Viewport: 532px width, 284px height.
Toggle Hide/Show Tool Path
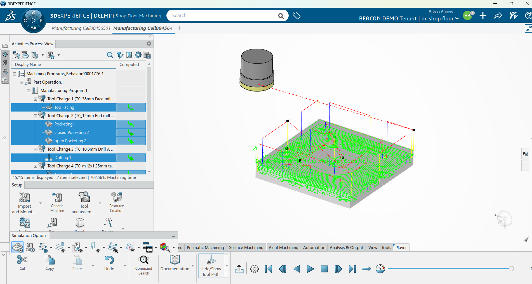211,266
